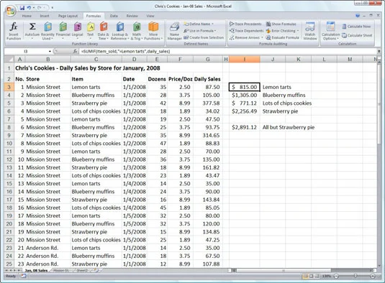Click the Insert Worksheet tab button
This screenshot has width=385, height=283.
pyautogui.click(x=96, y=271)
